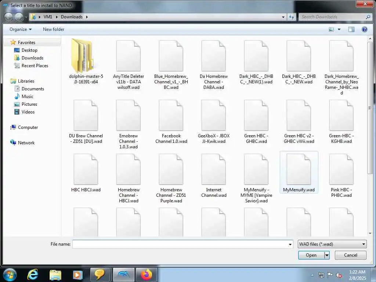The image size is (376, 282).
Task: Go back with the Back arrow button
Action: 9,17
